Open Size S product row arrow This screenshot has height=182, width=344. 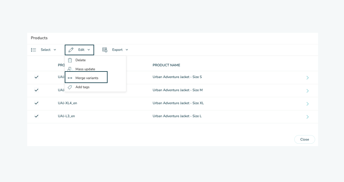[x=307, y=78]
